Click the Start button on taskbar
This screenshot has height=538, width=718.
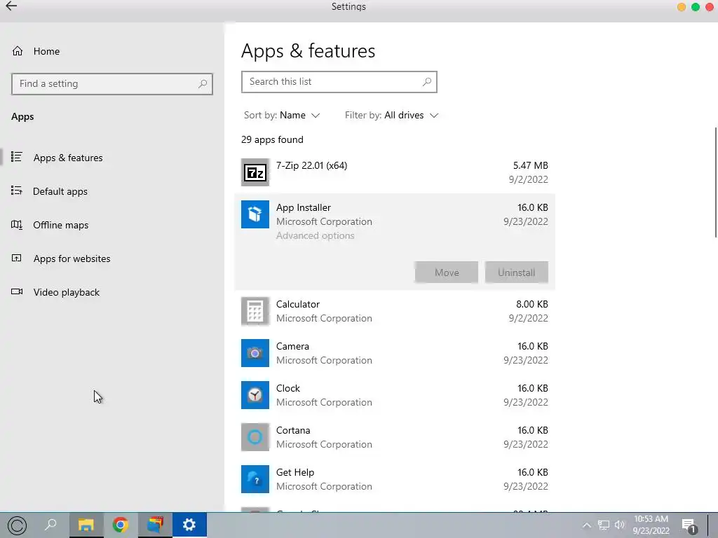[17, 525]
